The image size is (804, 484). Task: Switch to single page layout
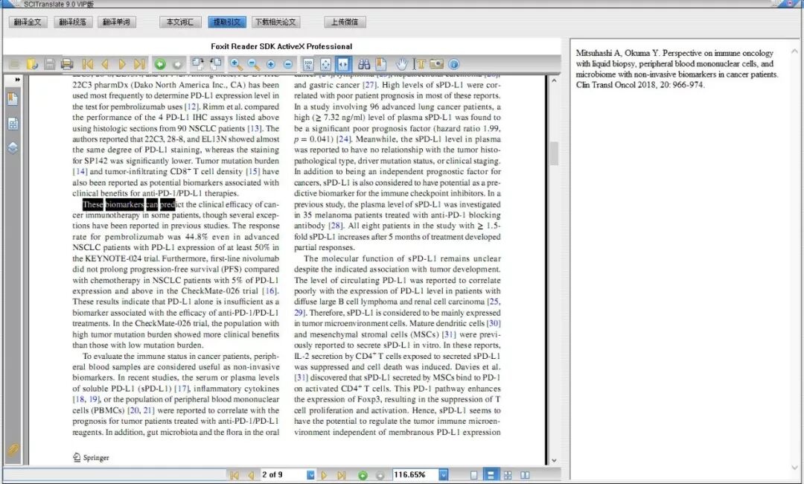(473, 475)
